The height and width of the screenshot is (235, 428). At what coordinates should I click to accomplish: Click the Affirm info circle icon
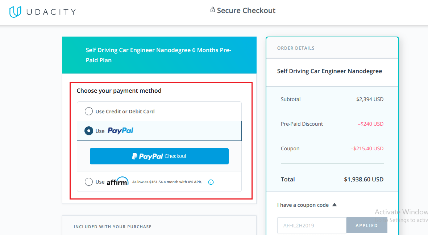211,182
